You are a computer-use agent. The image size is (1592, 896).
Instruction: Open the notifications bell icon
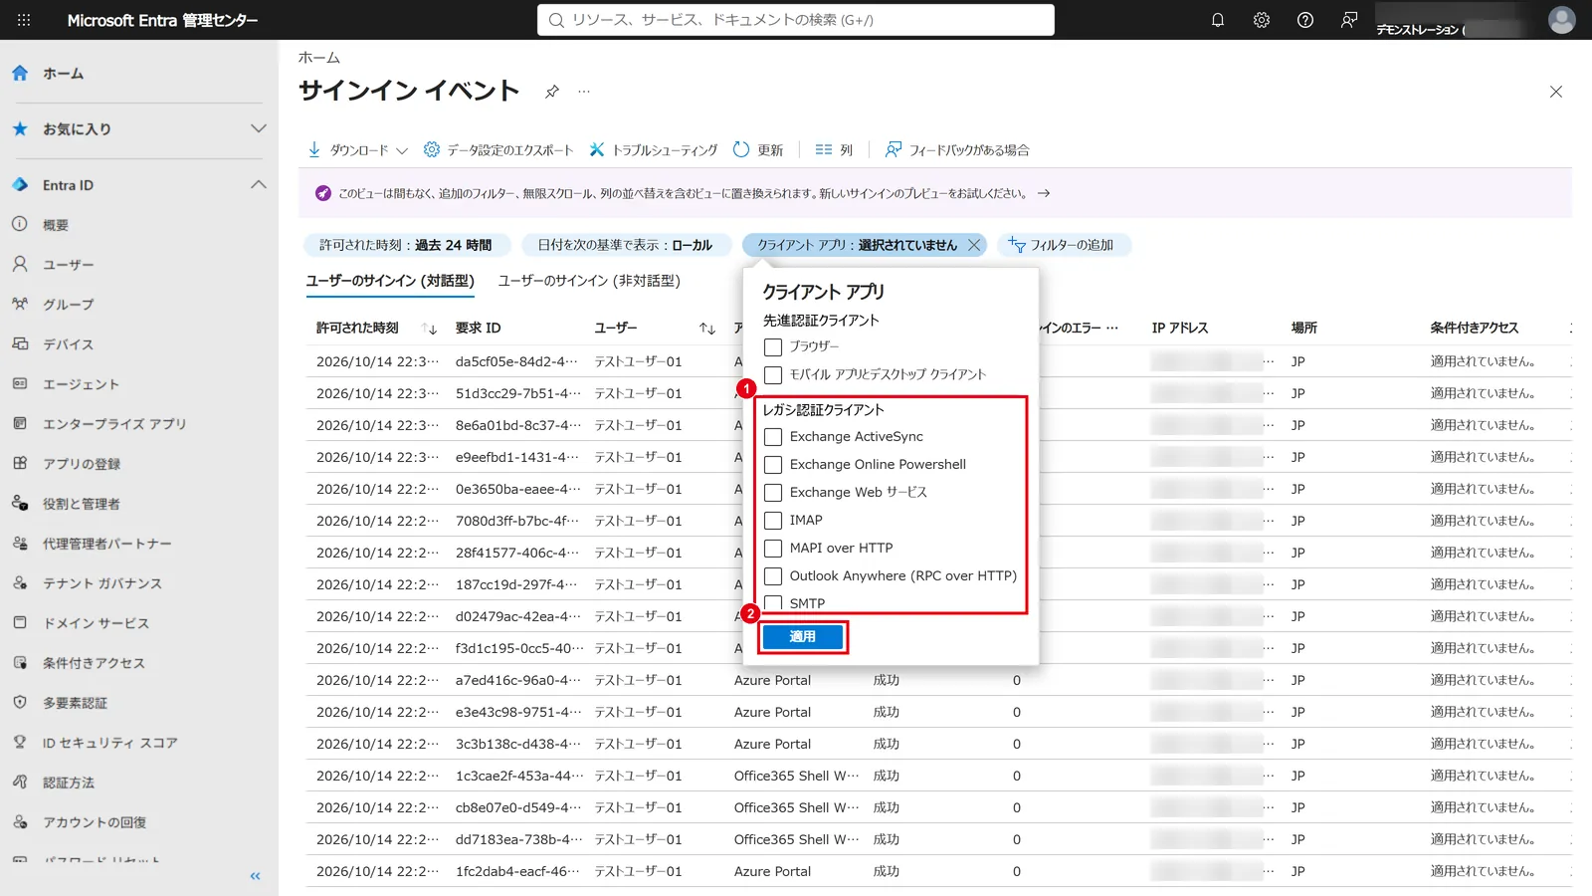[x=1218, y=20]
